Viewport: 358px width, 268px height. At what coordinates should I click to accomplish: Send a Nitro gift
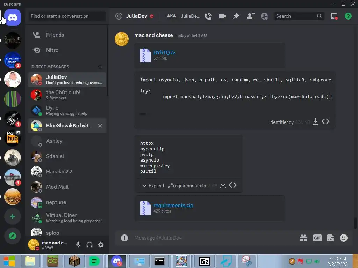(x=303, y=238)
